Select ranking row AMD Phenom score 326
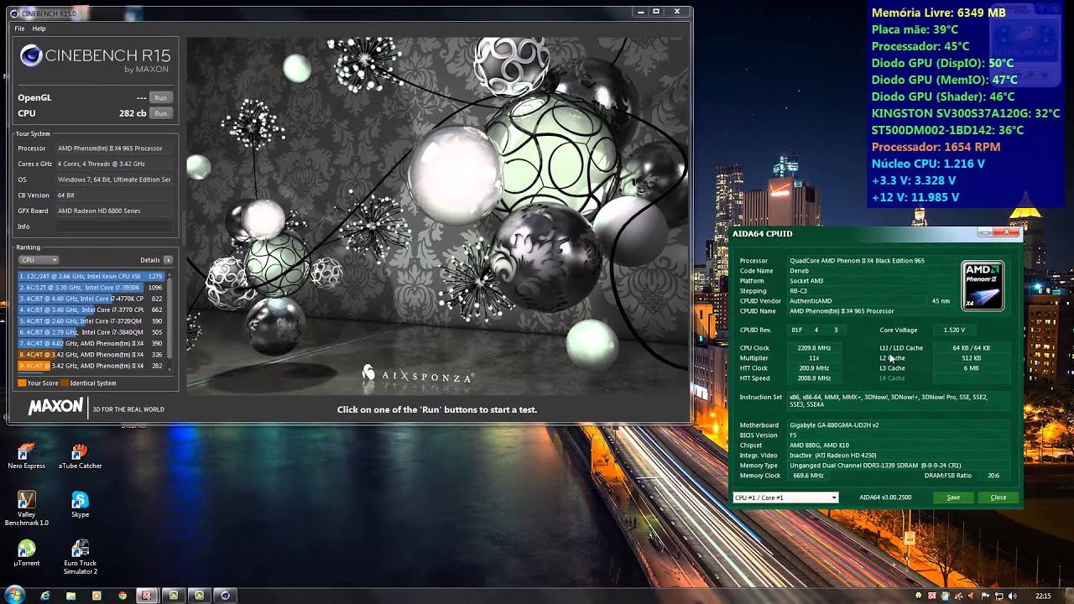This screenshot has height=604, width=1074. pos(91,355)
